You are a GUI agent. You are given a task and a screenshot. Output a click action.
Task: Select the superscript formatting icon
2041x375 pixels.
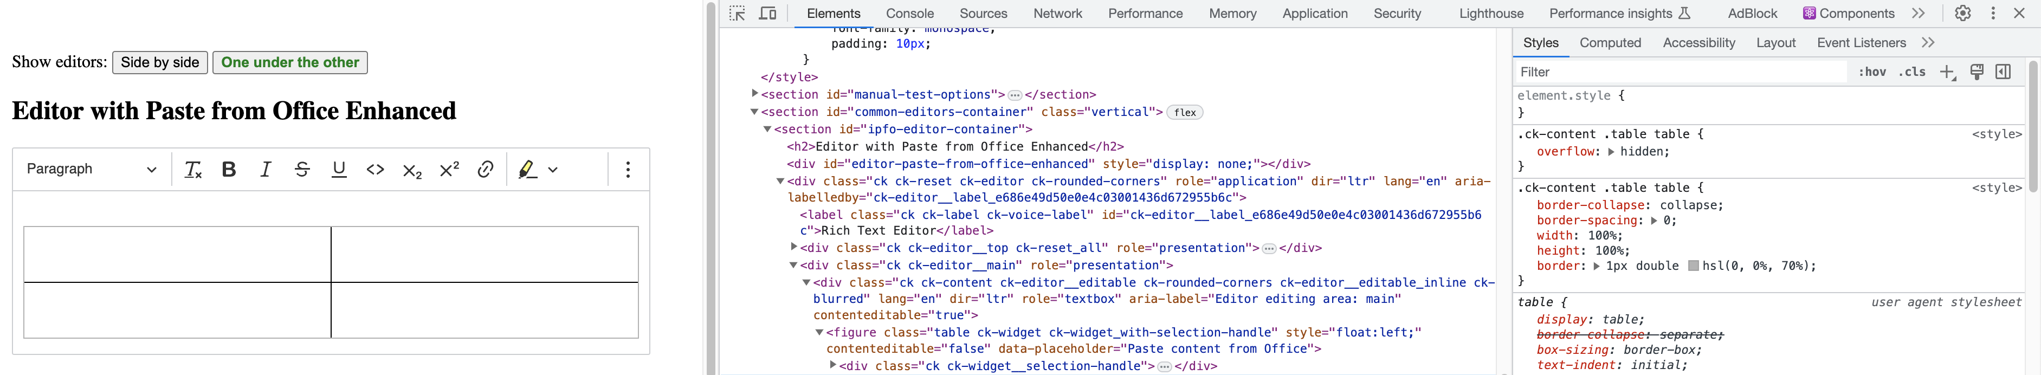coord(448,169)
